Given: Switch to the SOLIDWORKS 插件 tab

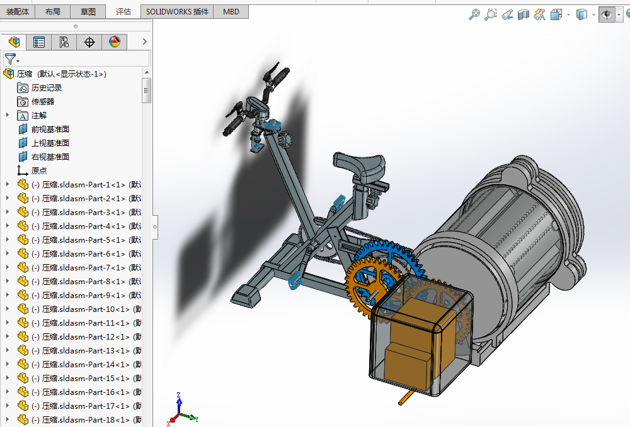Looking at the screenshot, I should click(x=177, y=11).
